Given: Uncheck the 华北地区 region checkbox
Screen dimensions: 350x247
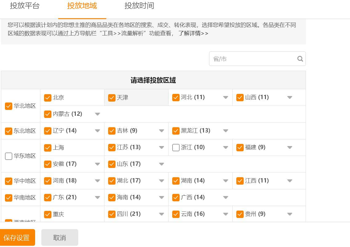Looking at the screenshot, I should pos(9,106).
